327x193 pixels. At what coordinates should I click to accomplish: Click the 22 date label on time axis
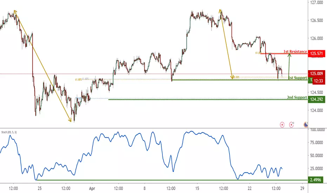tap(249, 188)
